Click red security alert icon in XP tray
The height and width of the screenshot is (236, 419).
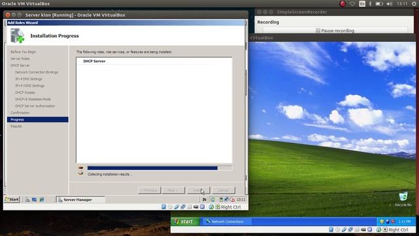point(393,222)
